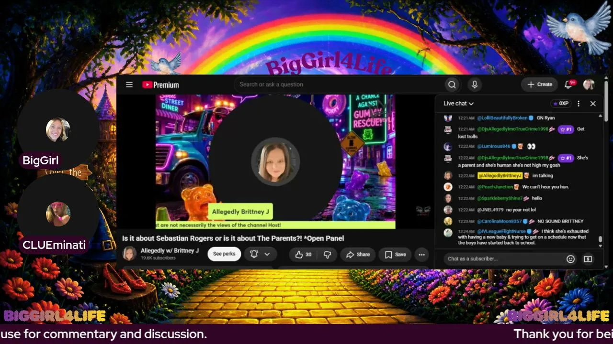Image resolution: width=613 pixels, height=344 pixels.
Task: Open the 0XP points badge
Action: click(x=560, y=104)
